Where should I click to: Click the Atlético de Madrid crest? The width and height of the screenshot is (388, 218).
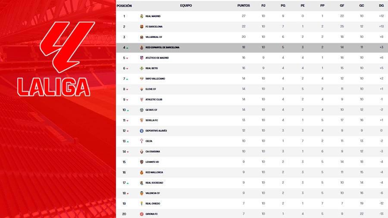coord(141,58)
